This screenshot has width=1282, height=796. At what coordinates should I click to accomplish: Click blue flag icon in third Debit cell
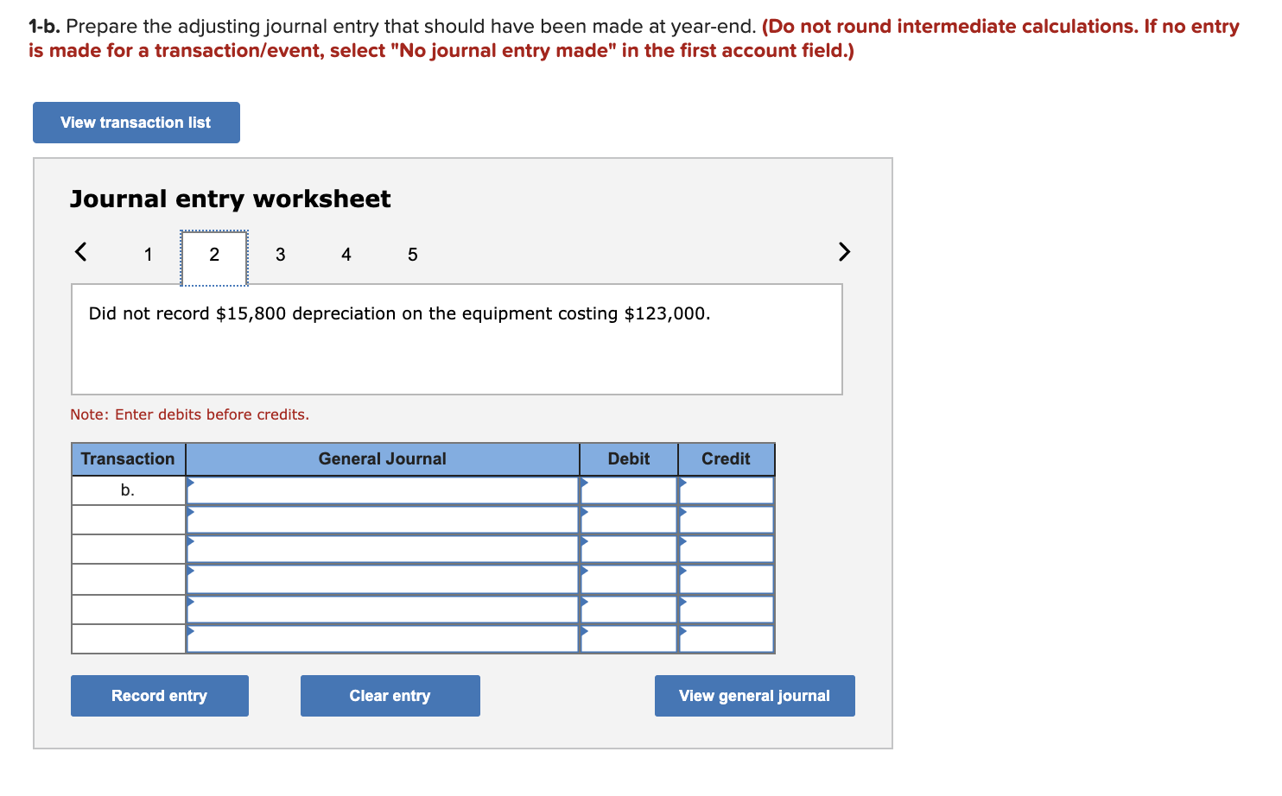585,542
